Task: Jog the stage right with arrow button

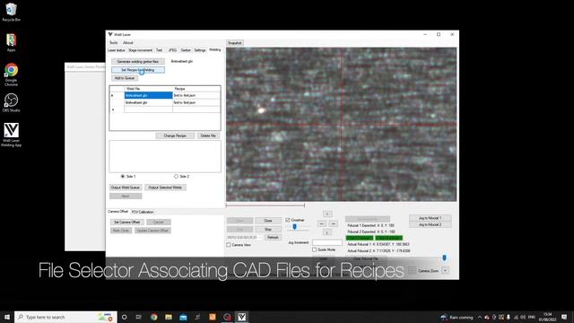Action: [333, 223]
